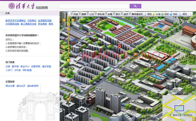The image size is (196, 121).
Task: Open the 清华新闻网 friendly link
Action: [x=33, y=86]
